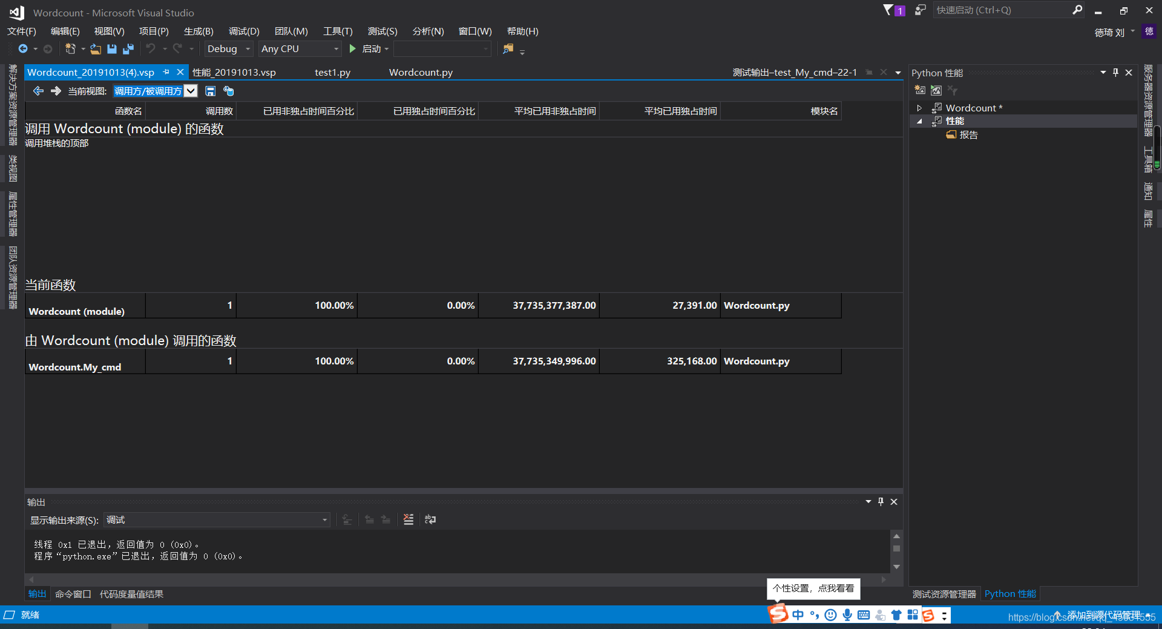Click the green Start debugging arrow
Image resolution: width=1162 pixels, height=629 pixels.
352,48
